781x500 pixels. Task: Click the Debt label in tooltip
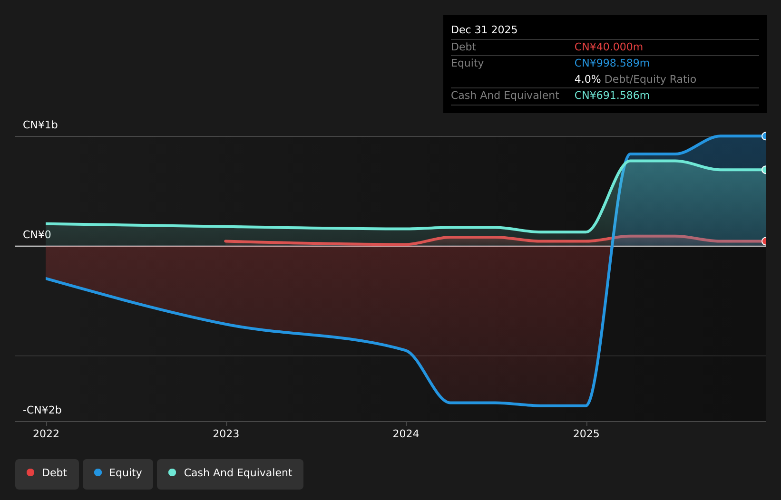pos(464,47)
